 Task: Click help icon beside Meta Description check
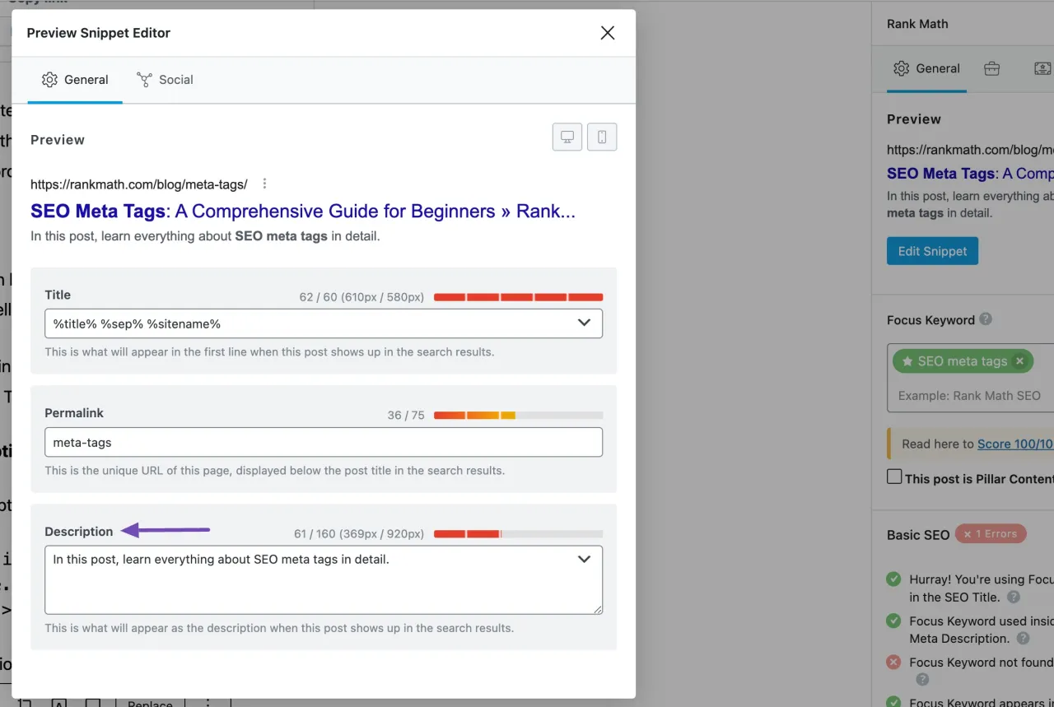[1023, 639]
